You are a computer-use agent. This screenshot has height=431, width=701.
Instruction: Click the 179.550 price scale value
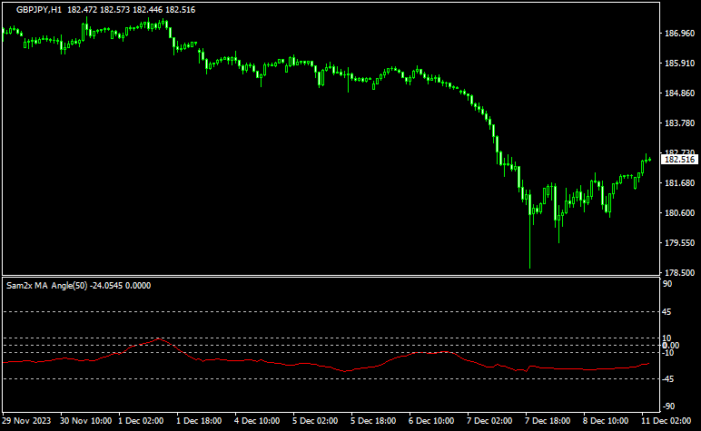coord(679,243)
